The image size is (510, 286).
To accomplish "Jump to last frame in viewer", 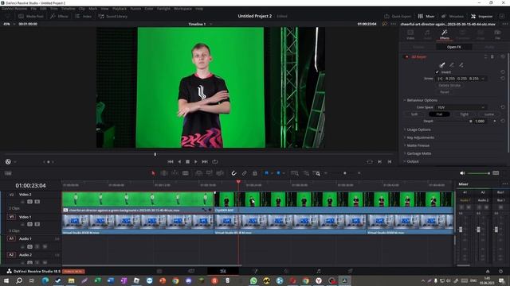I will pyautogui.click(x=205, y=161).
